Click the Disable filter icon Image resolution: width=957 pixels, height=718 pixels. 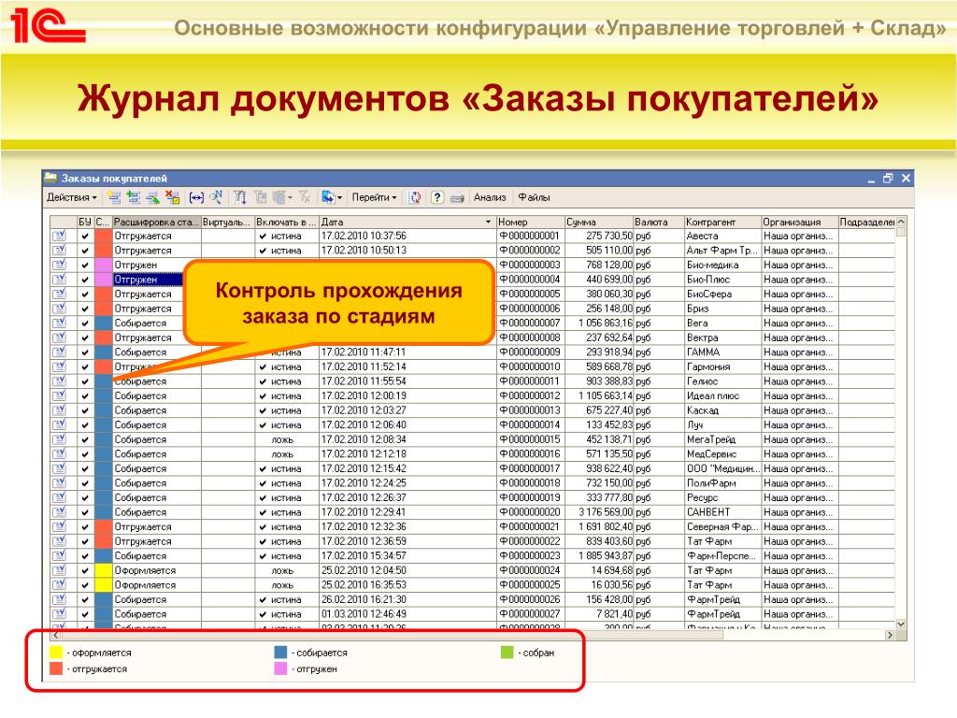coord(305,197)
